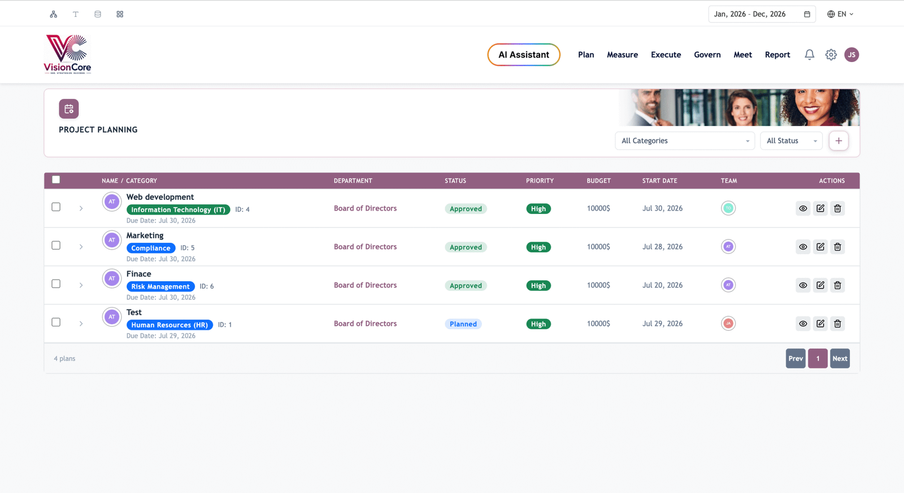Open the organization hierarchy icon in top bar
The width and height of the screenshot is (904, 493).
tap(54, 14)
